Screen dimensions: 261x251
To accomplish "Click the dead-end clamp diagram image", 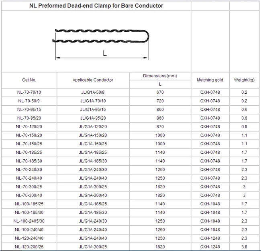I will [x=101, y=44].
